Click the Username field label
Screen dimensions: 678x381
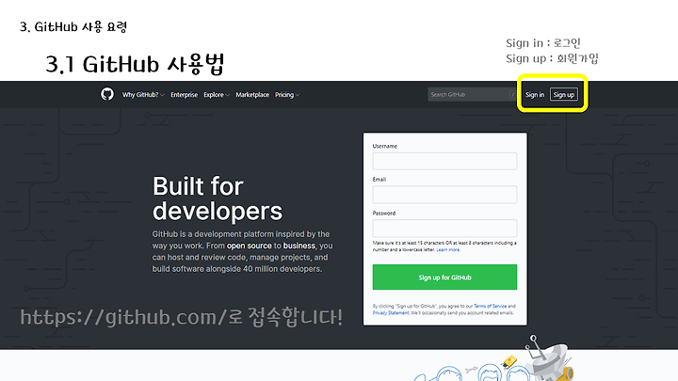384,146
